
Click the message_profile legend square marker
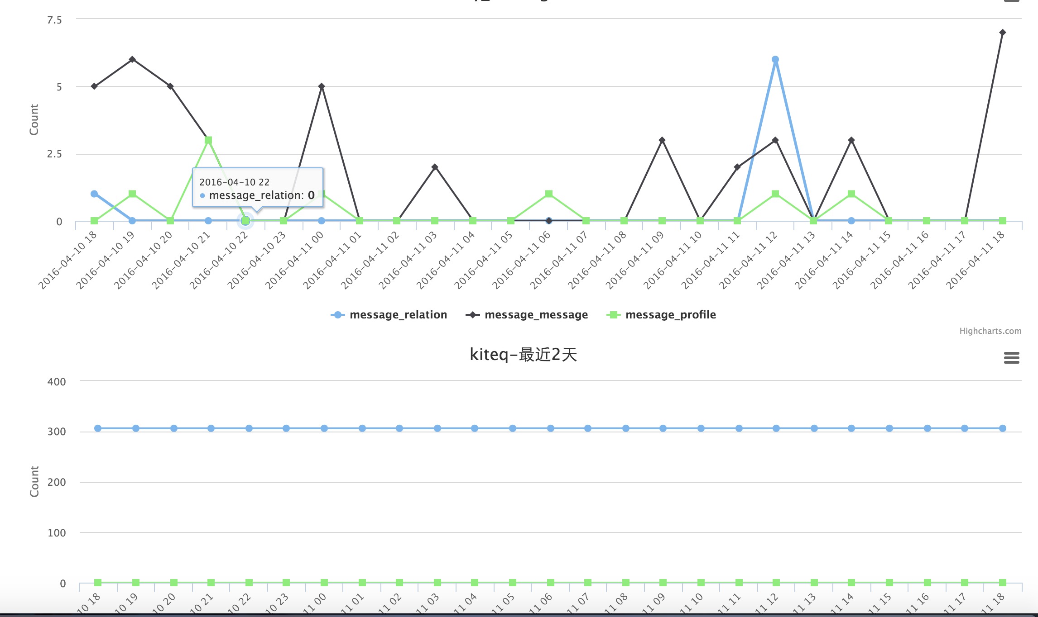point(613,315)
